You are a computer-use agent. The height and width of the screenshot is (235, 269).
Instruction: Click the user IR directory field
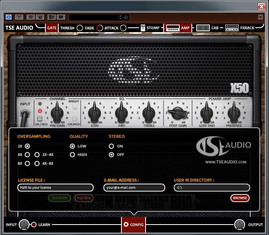[x=212, y=188]
